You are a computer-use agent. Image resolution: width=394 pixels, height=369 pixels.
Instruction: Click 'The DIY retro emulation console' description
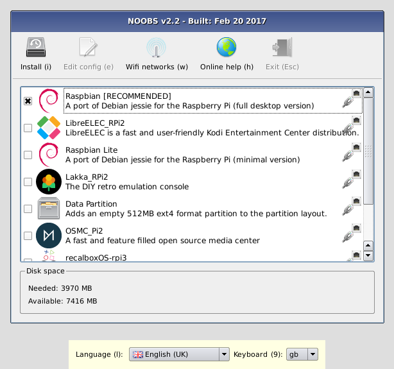127,187
